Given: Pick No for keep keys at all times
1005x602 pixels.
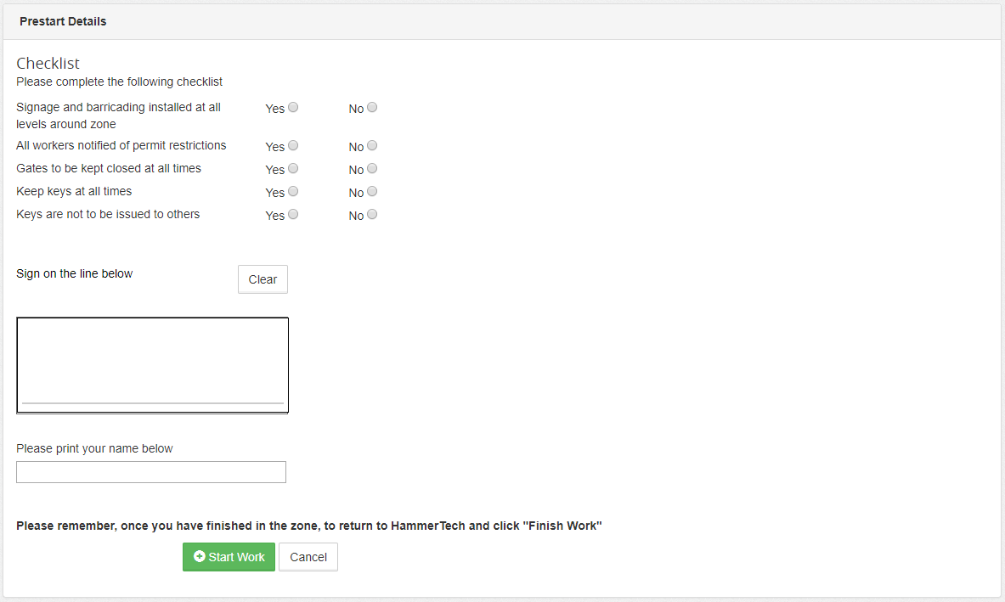Looking at the screenshot, I should (x=372, y=192).
